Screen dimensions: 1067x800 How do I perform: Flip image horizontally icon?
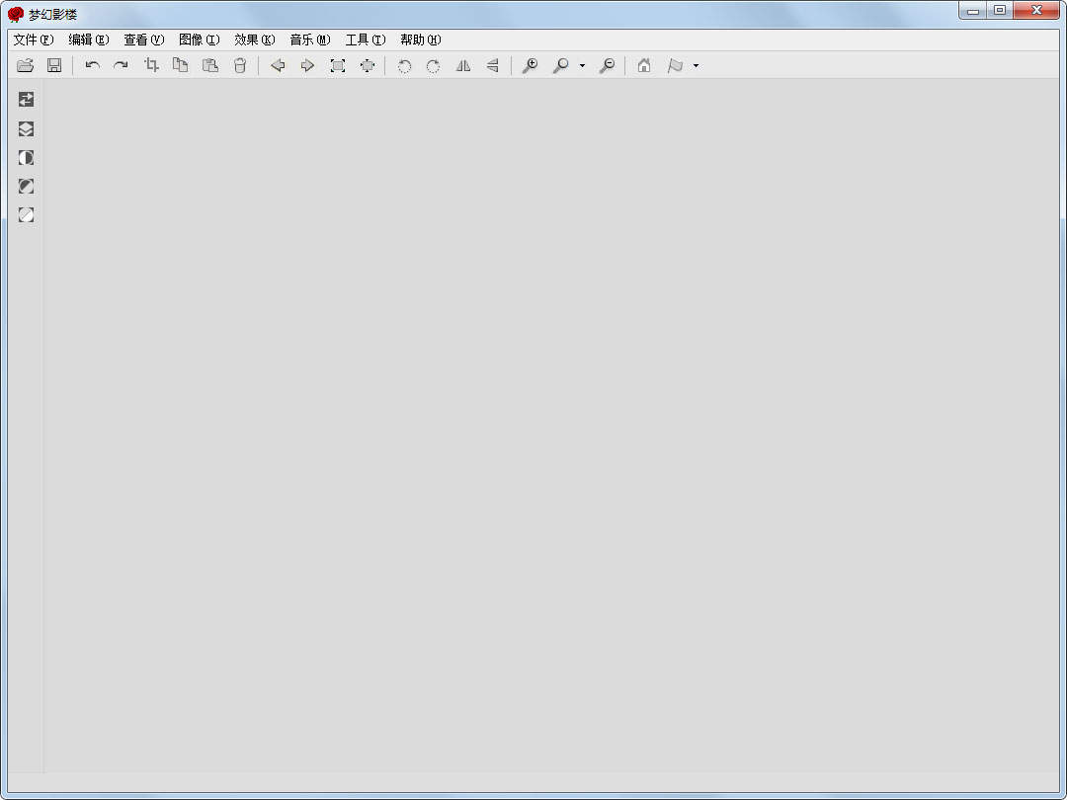click(462, 65)
